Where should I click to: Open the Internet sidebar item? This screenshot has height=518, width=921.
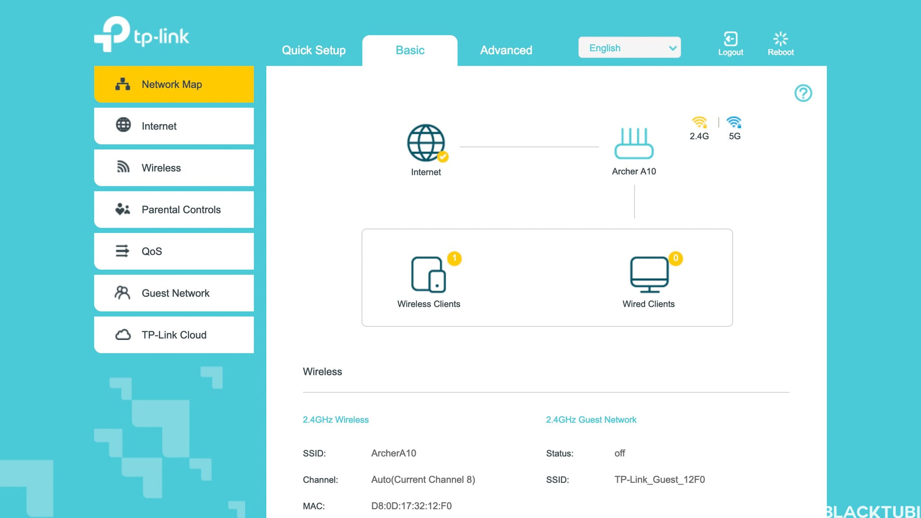(x=174, y=126)
